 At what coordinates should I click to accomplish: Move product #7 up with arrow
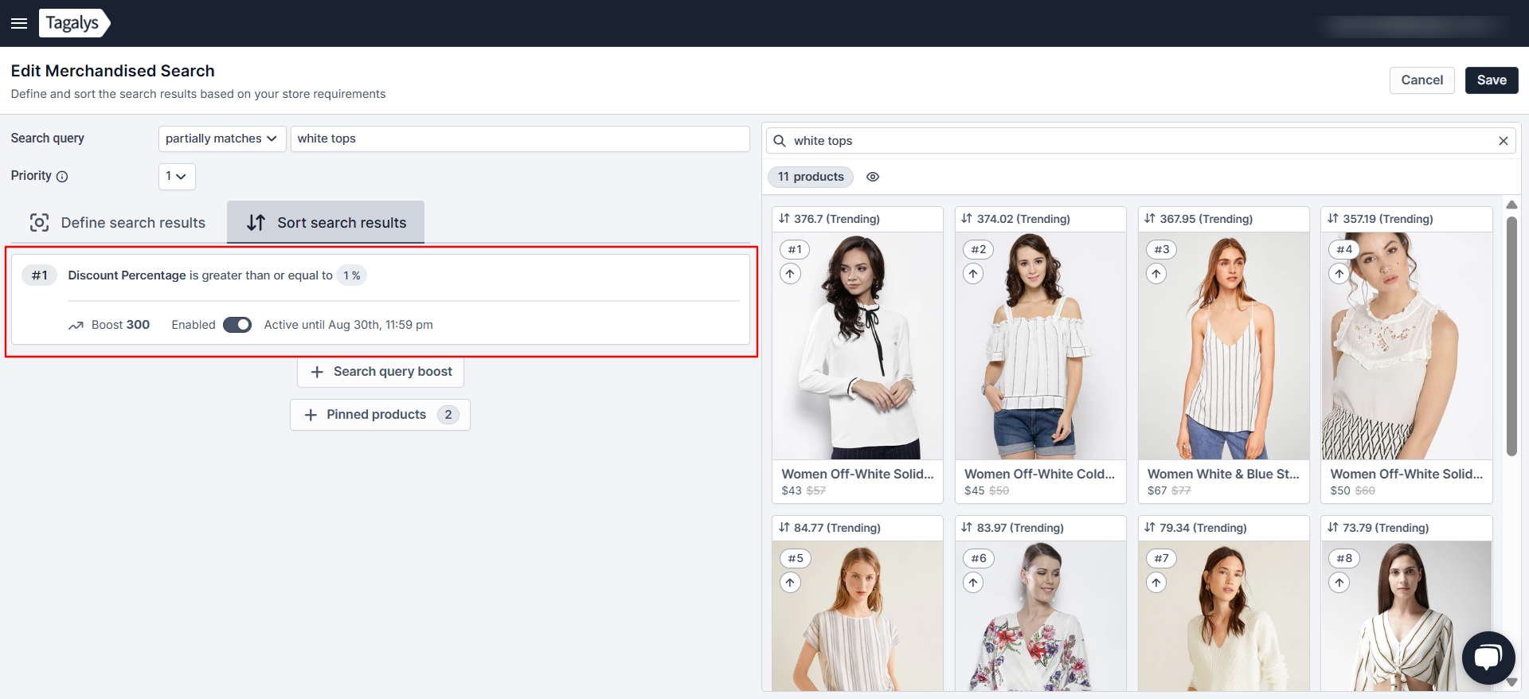tap(1156, 583)
